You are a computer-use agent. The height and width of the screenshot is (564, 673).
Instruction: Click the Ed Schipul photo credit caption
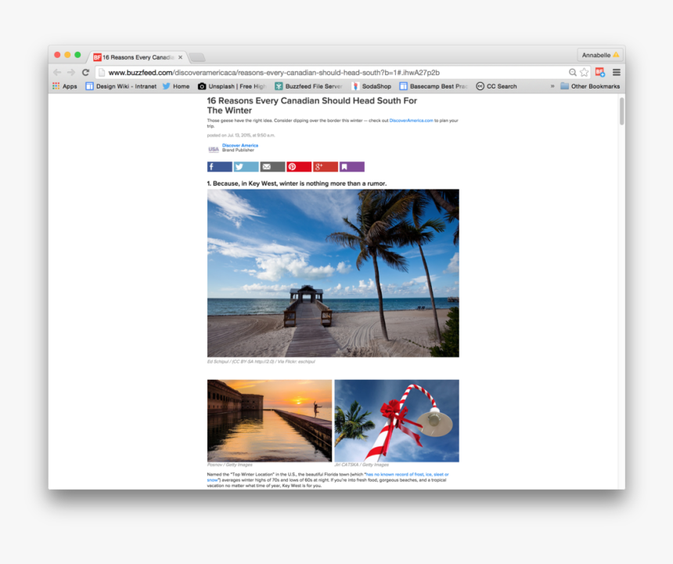(261, 362)
